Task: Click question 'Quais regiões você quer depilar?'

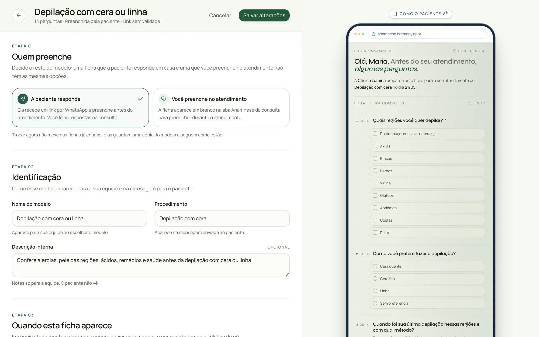Action: (408, 120)
